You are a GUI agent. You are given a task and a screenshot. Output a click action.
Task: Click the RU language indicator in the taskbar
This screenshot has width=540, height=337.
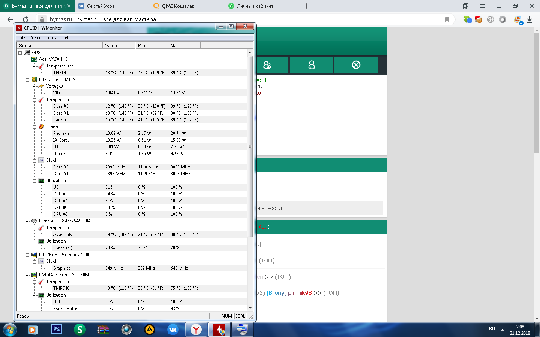pyautogui.click(x=492, y=329)
